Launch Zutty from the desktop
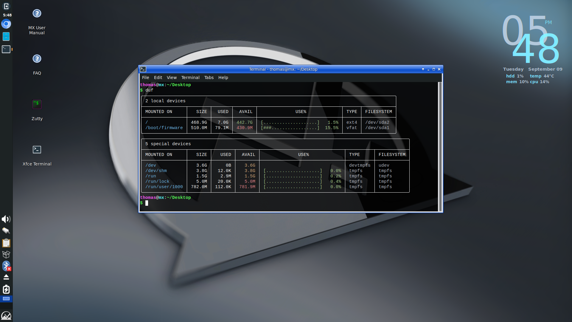 coord(37,104)
